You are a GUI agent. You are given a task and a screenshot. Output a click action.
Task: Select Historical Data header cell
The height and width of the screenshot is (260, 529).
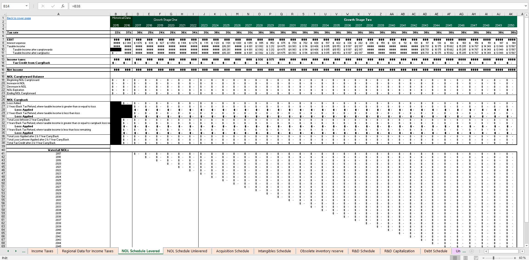121,18
